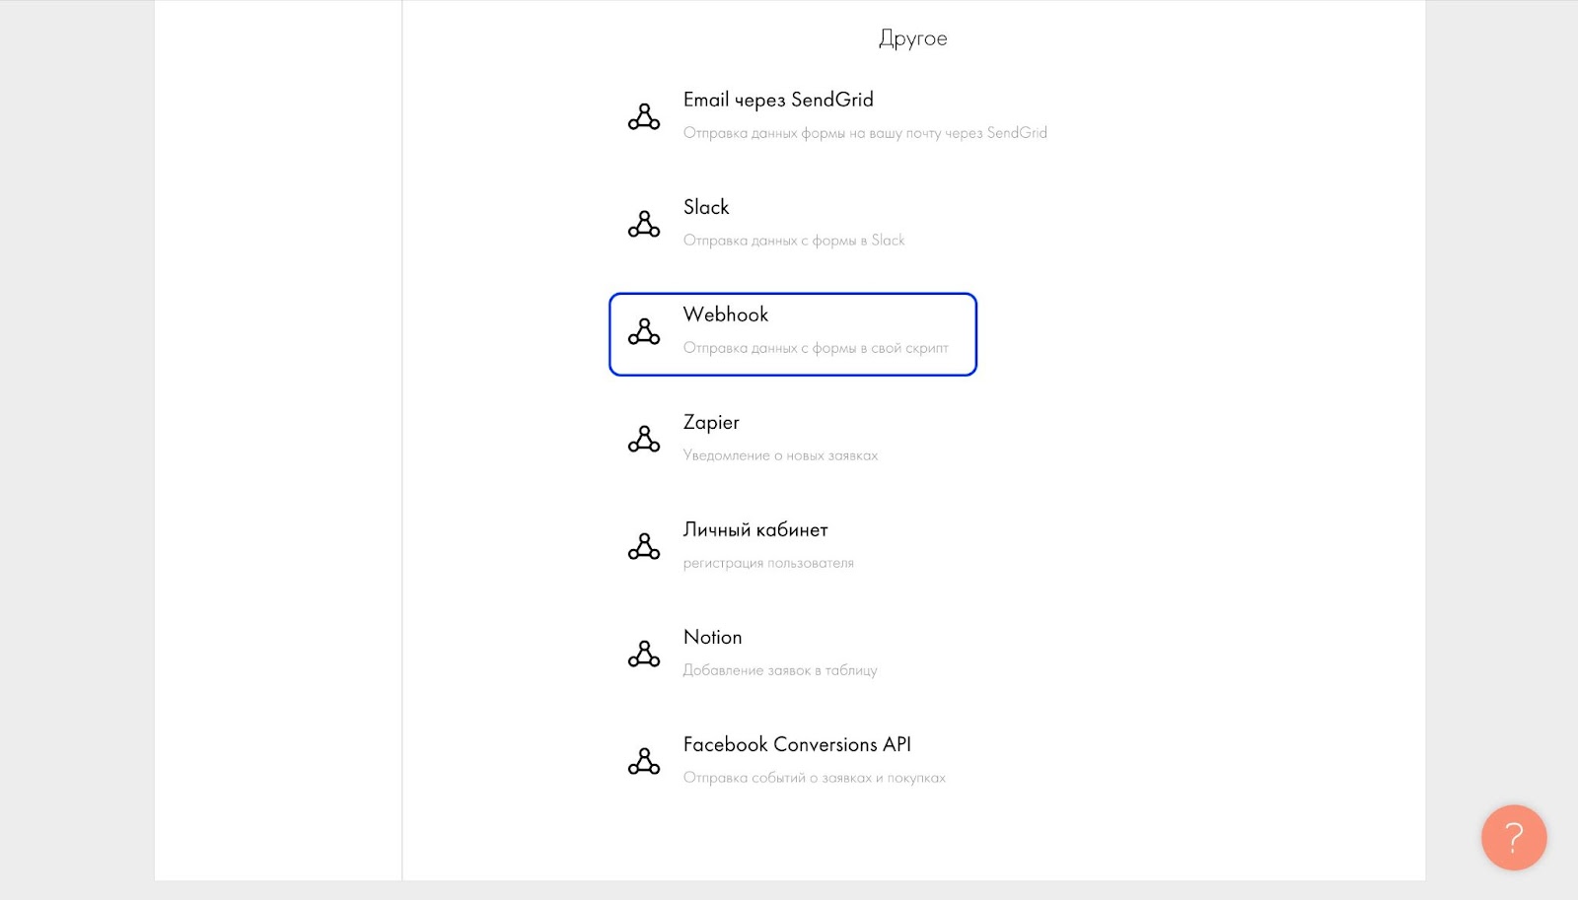Click description 'Отправка событий о заявках и покупках'
The width and height of the screenshot is (1578, 900).
(815, 778)
